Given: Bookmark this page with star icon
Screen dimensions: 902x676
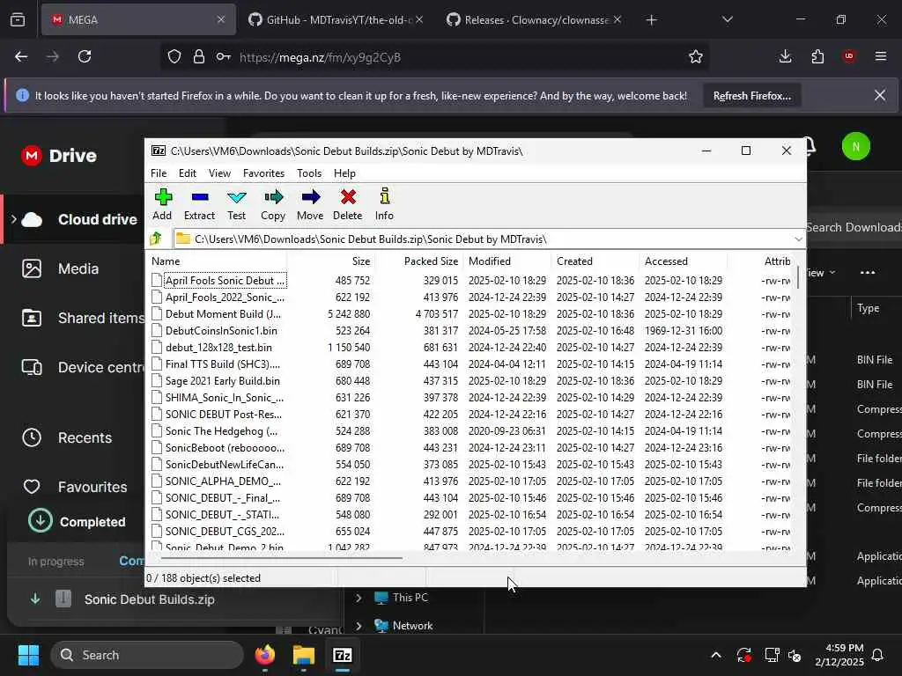Looking at the screenshot, I should click(696, 56).
